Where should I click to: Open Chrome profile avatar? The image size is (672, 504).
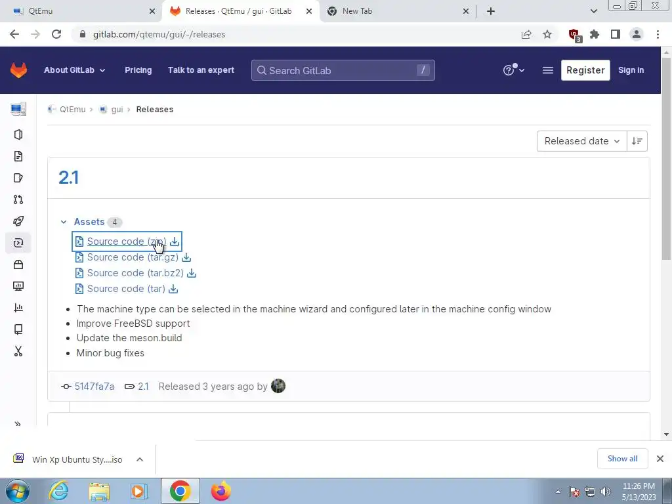tap(637, 34)
